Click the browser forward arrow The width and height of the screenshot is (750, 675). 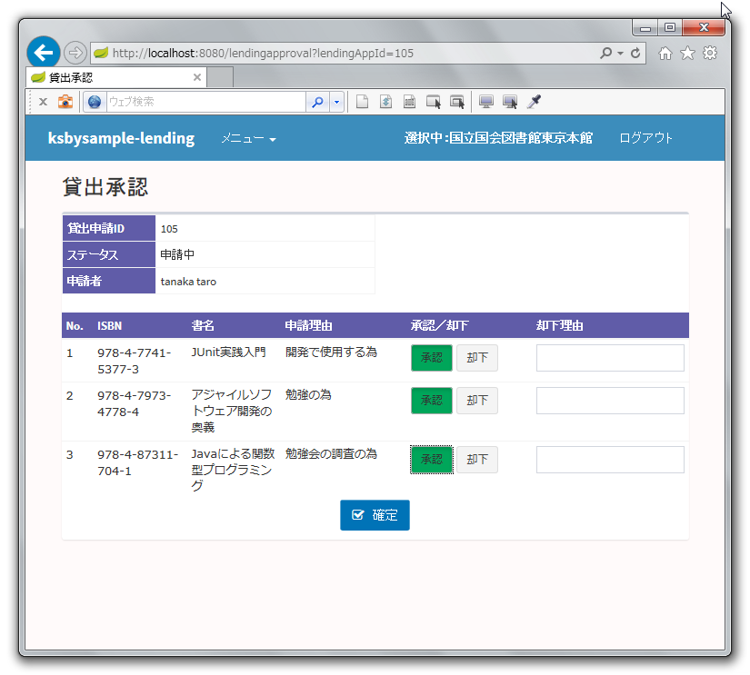point(75,53)
